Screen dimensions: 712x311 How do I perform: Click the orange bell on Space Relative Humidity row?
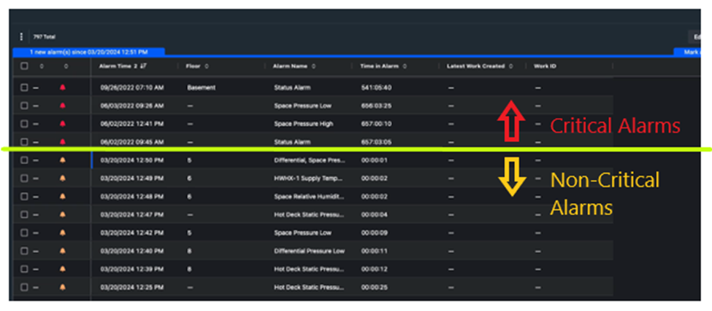click(63, 197)
